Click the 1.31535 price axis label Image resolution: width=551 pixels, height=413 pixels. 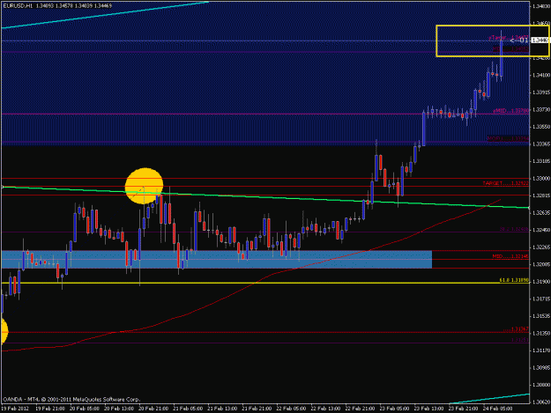point(540,316)
